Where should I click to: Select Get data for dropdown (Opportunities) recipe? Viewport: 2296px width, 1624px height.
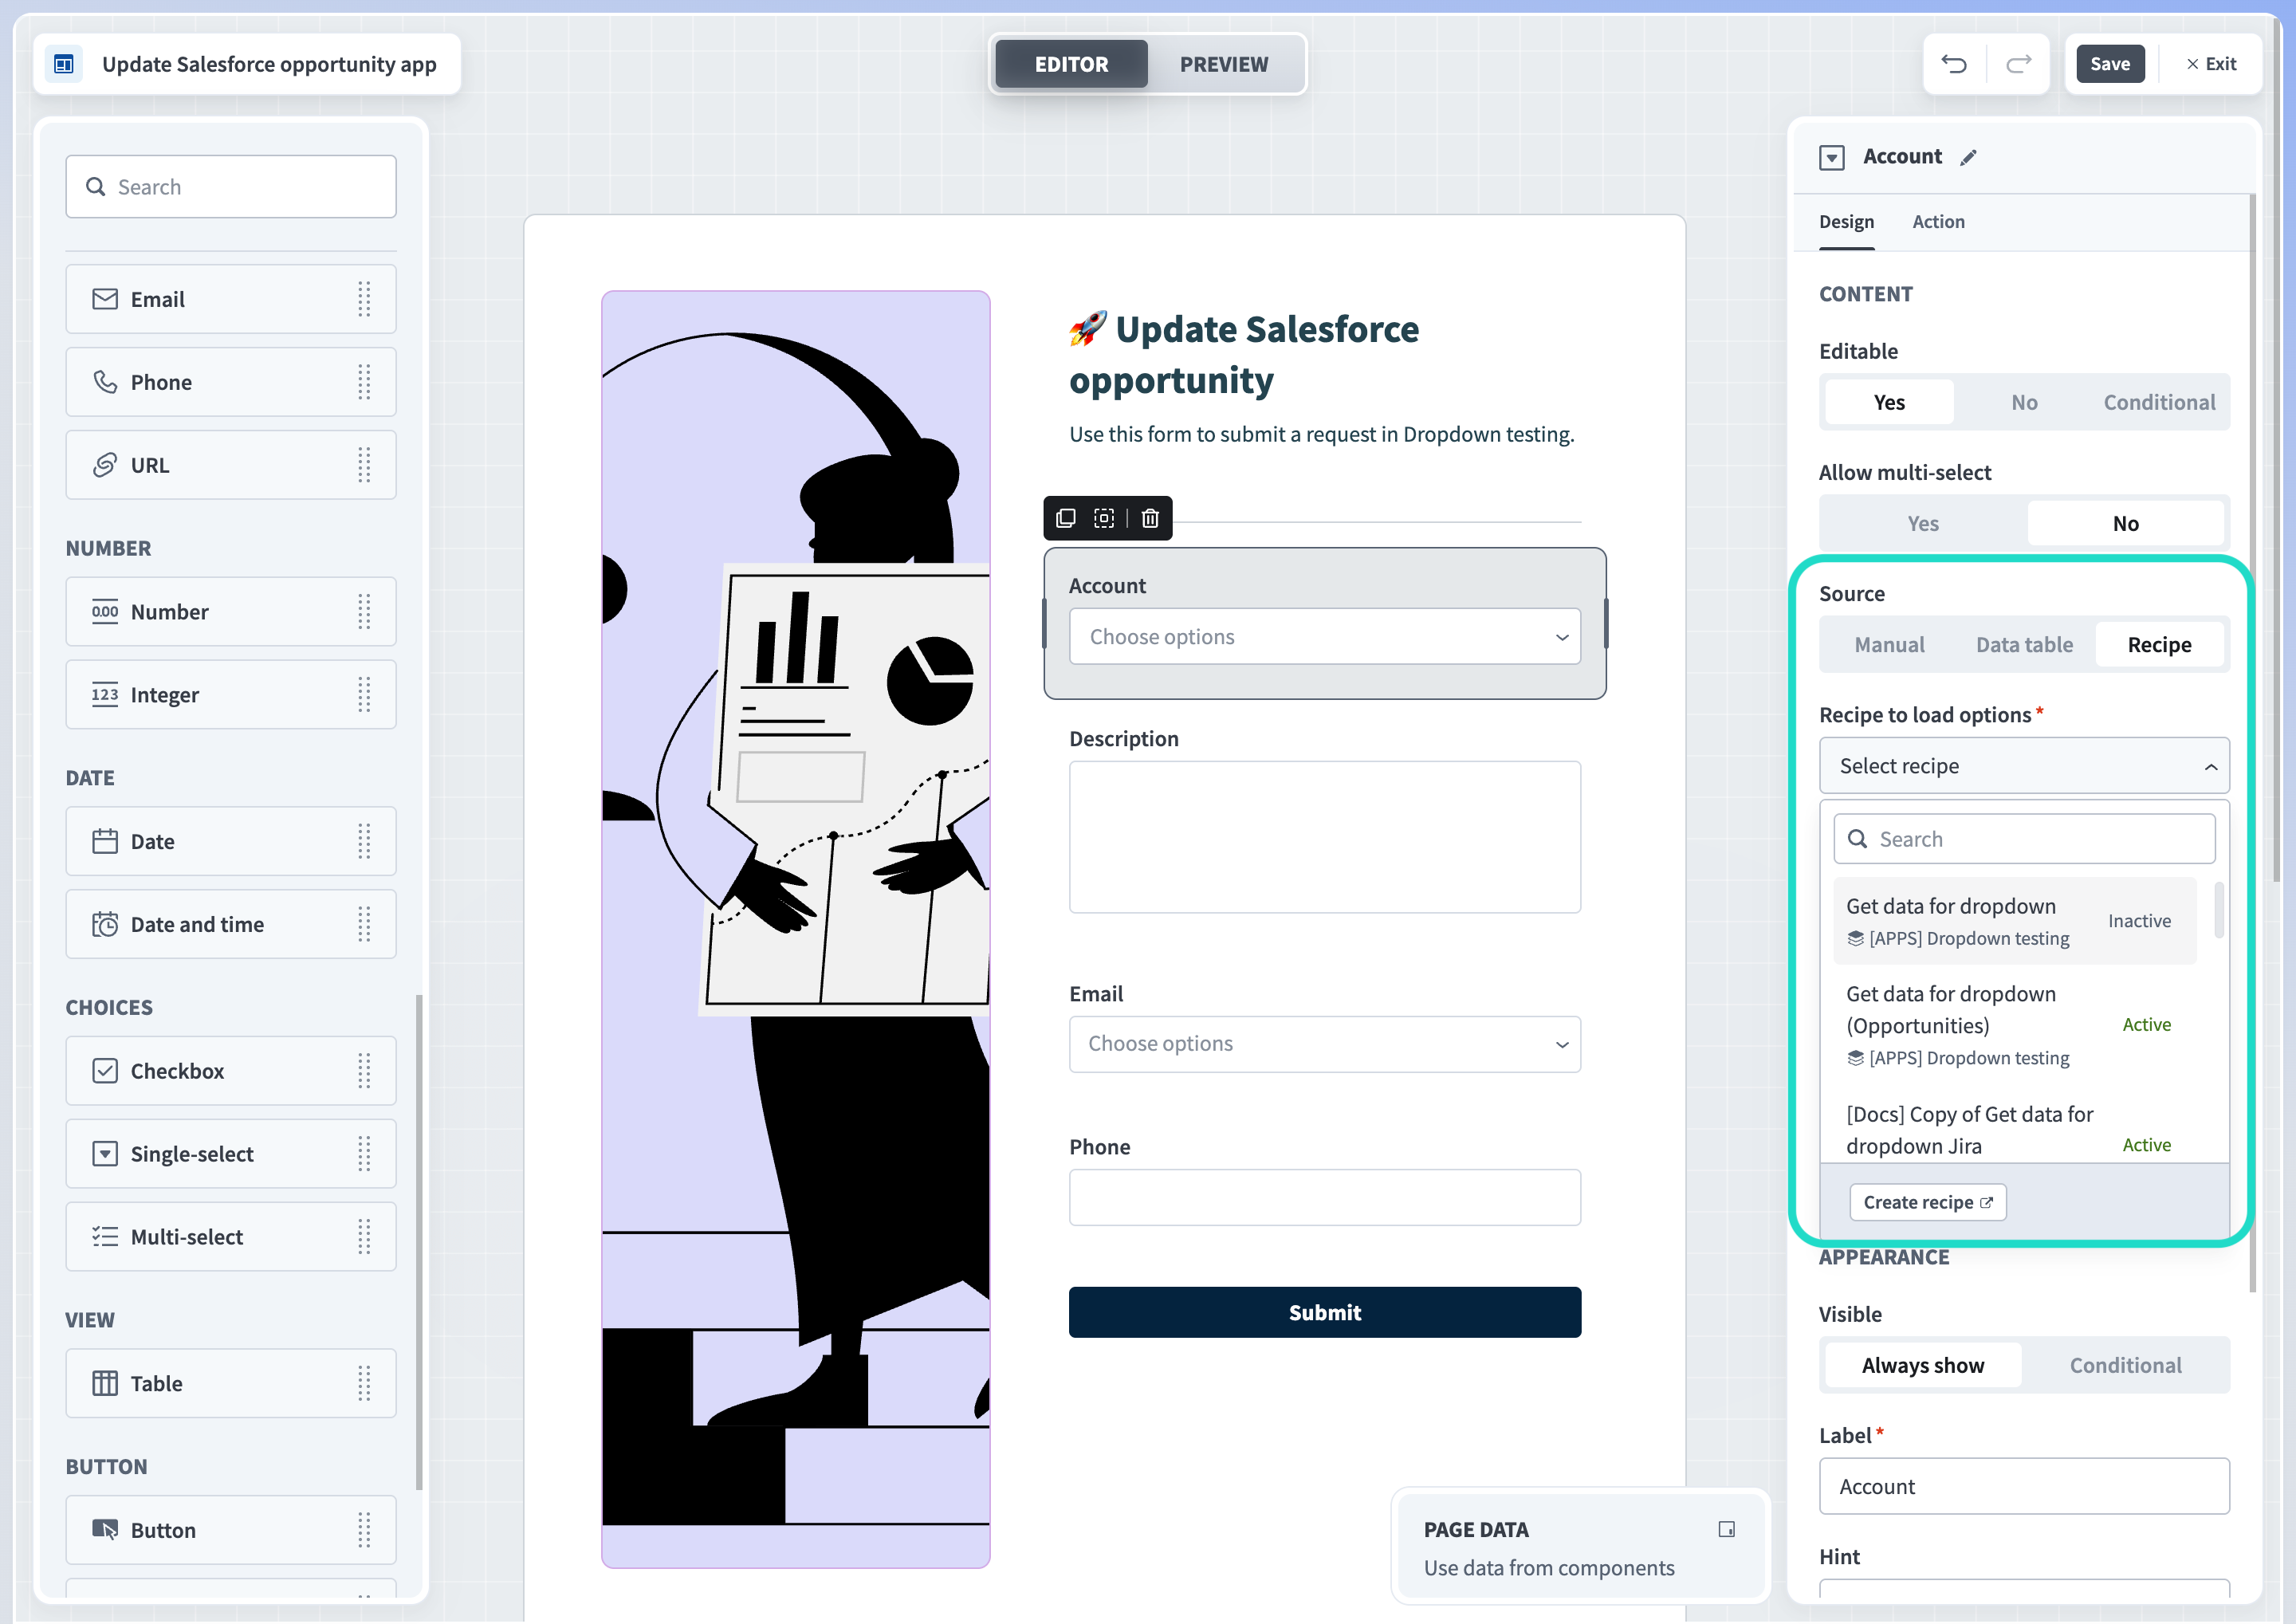(2014, 1025)
